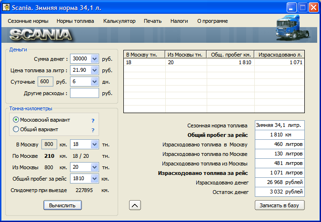321x222 pixels.
Task: Click the По Москве 210 km value
Action: click(50, 156)
